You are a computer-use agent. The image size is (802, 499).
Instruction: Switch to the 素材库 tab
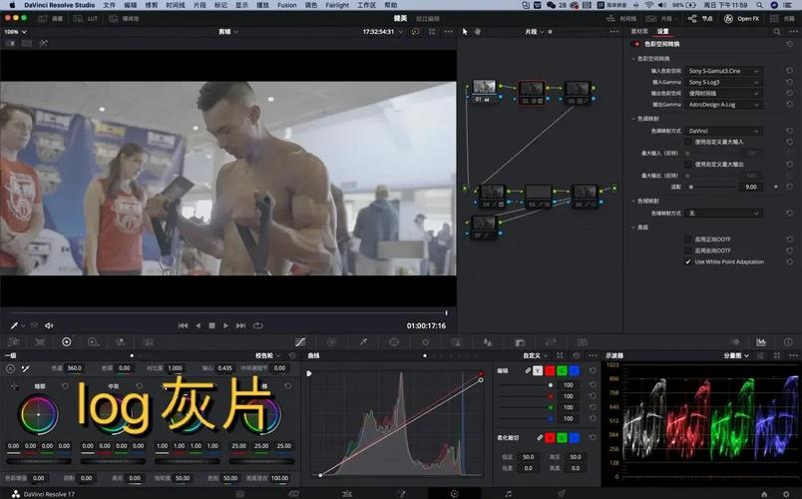coord(639,31)
